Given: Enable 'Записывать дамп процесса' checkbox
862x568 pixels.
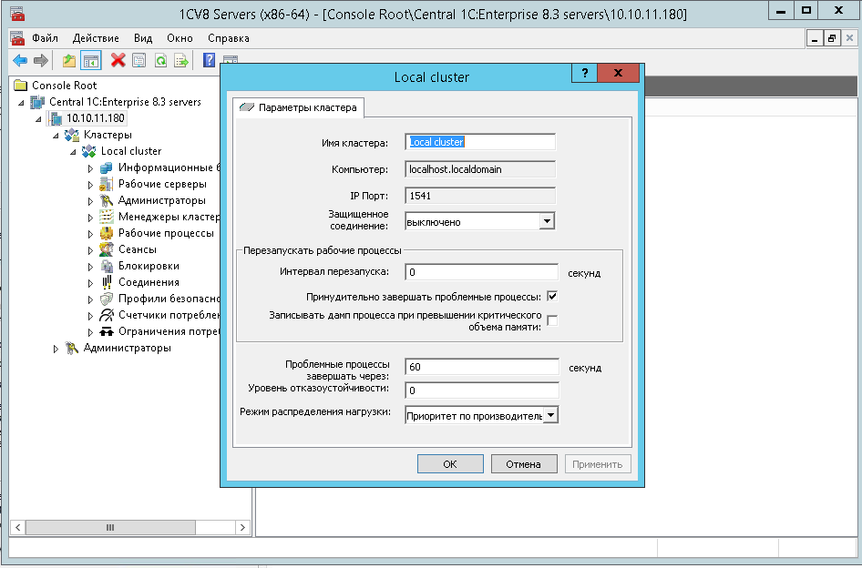Looking at the screenshot, I should [552, 319].
